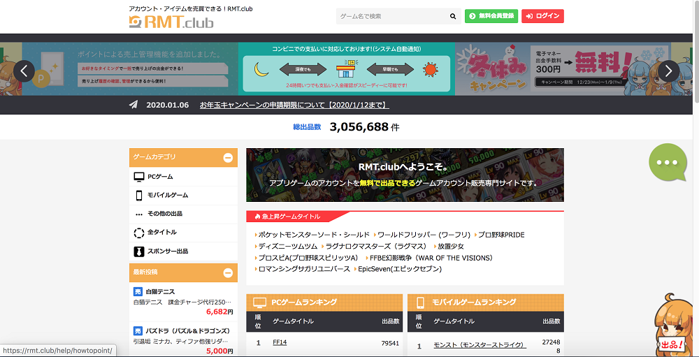Open モンスト in mobile ranking
This screenshot has width=699, height=357.
pos(480,345)
